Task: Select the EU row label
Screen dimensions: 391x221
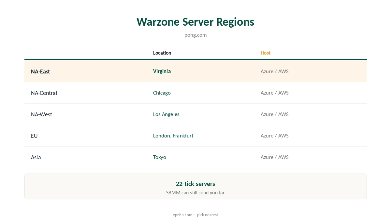Action: (34, 136)
